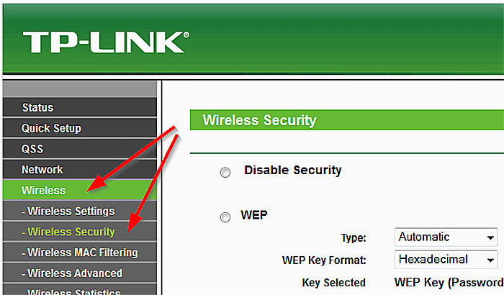Screen dimensions: 504x295
Task: Select Wireless Security submenu item
Action: click(x=80, y=232)
